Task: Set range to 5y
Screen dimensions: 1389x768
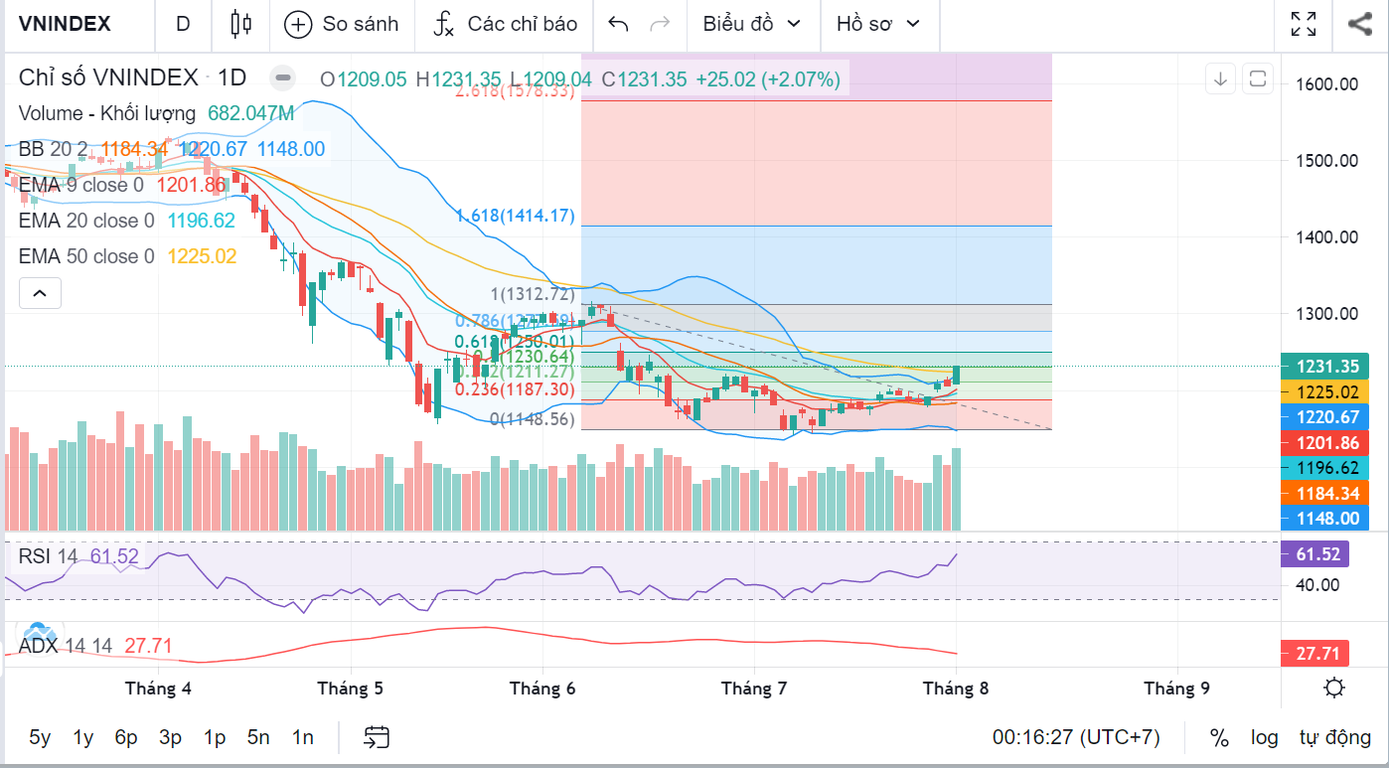Action: click(x=40, y=737)
